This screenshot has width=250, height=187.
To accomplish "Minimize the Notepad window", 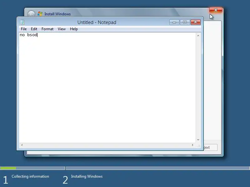I will (x=174, y=22).
